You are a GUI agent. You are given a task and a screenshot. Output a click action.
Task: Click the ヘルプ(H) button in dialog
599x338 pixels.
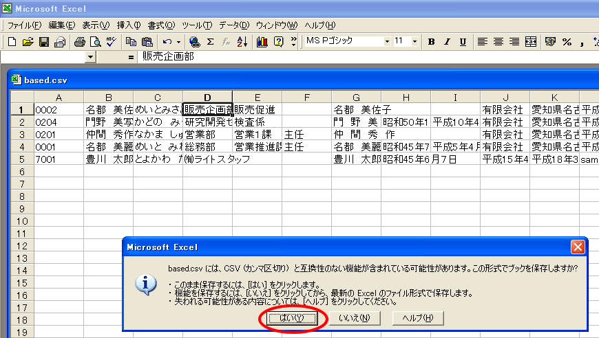click(418, 318)
